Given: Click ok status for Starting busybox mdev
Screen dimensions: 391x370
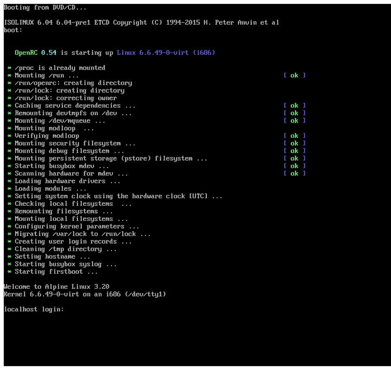Looking at the screenshot, I should coord(295,166).
